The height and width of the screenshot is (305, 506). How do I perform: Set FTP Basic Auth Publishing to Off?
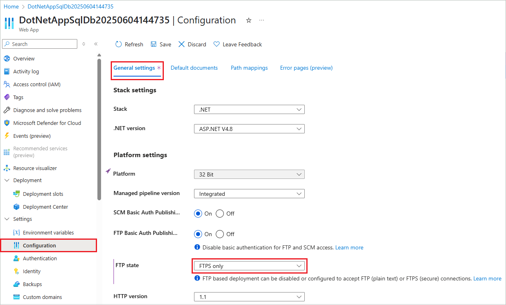220,234
